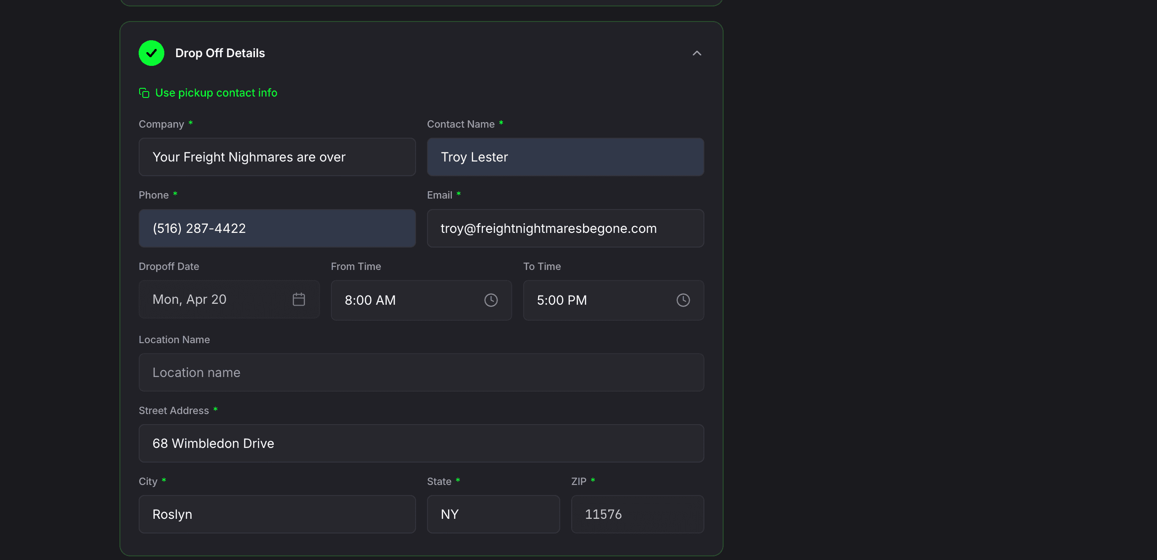
Task: Click the Email label
Action: coord(440,195)
